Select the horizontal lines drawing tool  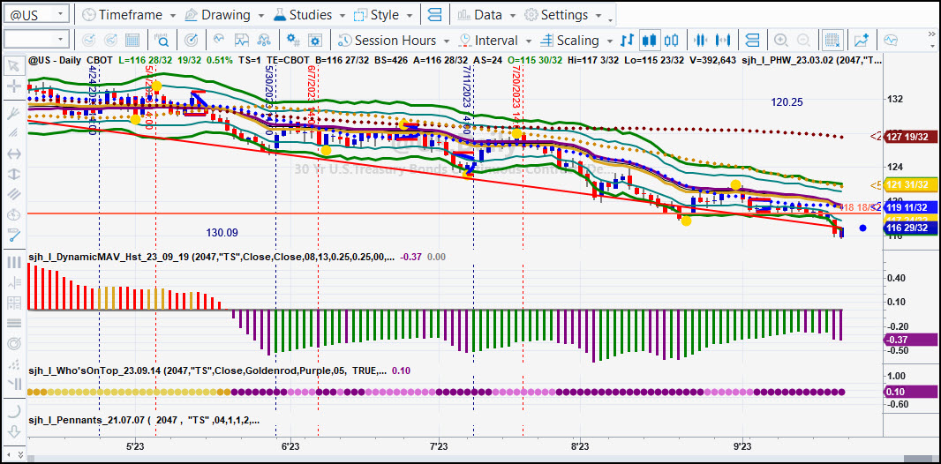[x=13, y=323]
